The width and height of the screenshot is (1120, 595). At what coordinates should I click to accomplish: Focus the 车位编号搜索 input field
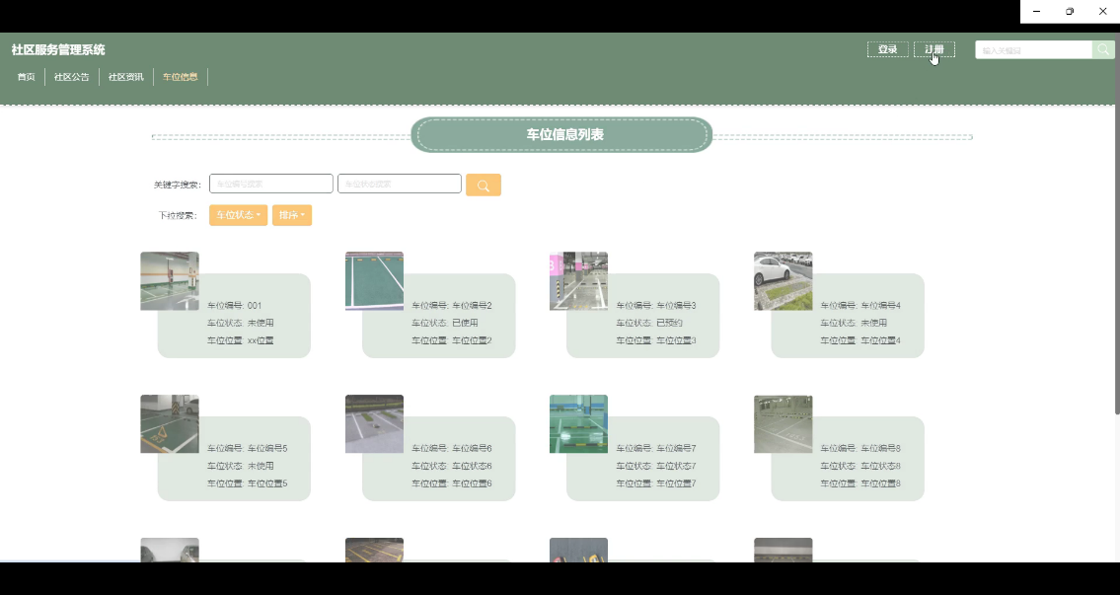click(270, 184)
